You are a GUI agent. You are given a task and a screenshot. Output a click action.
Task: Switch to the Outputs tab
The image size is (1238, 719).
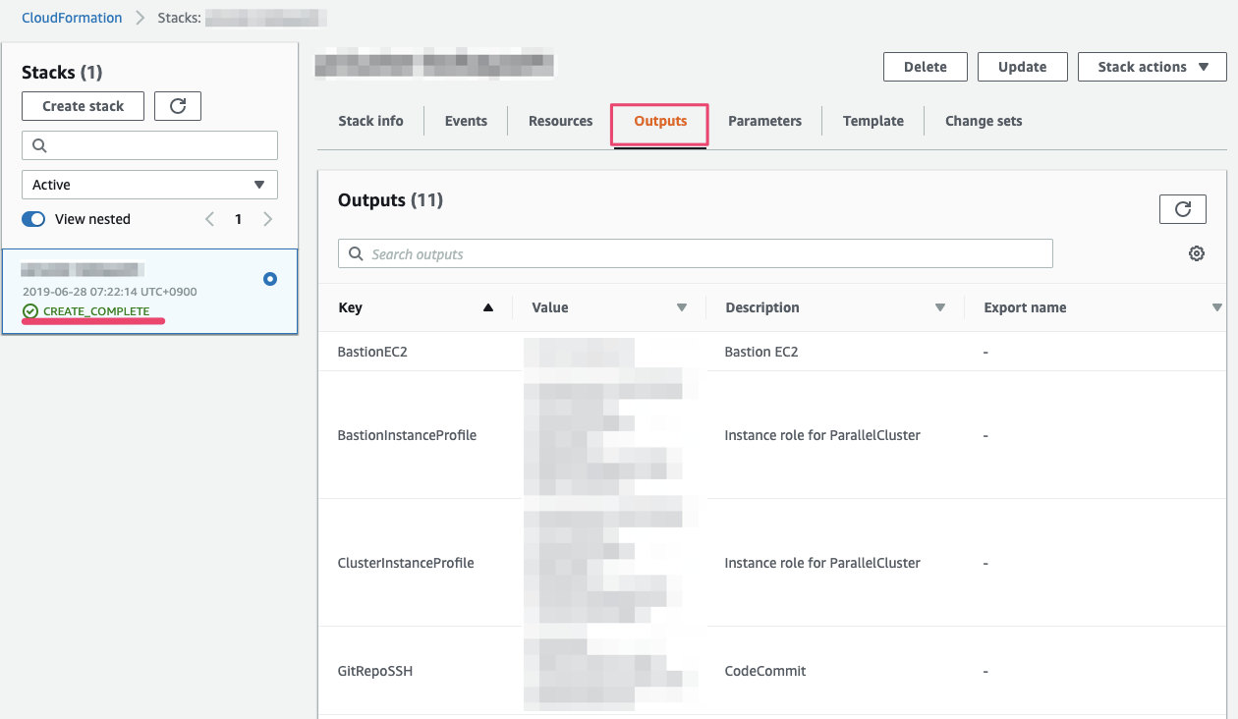pos(660,122)
